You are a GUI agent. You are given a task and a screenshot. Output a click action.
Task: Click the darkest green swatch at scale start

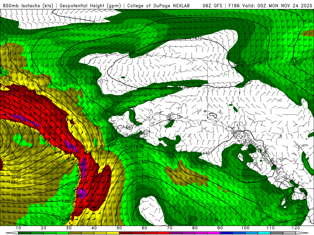coord(24,233)
